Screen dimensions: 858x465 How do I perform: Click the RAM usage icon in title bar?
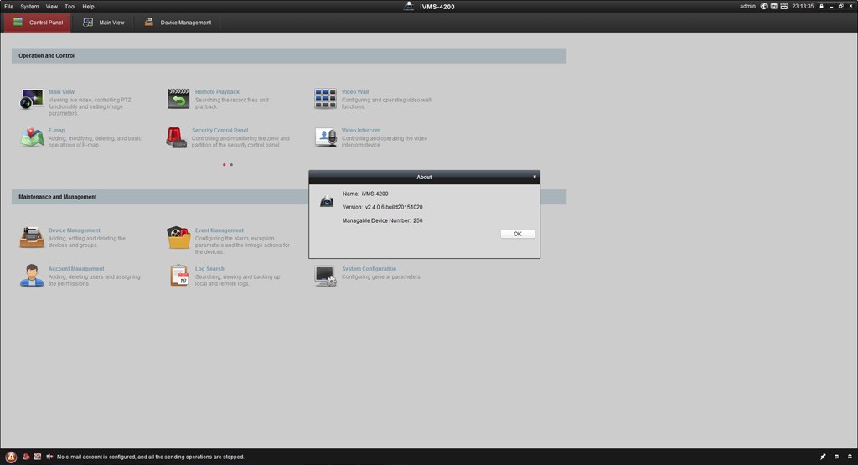point(784,6)
